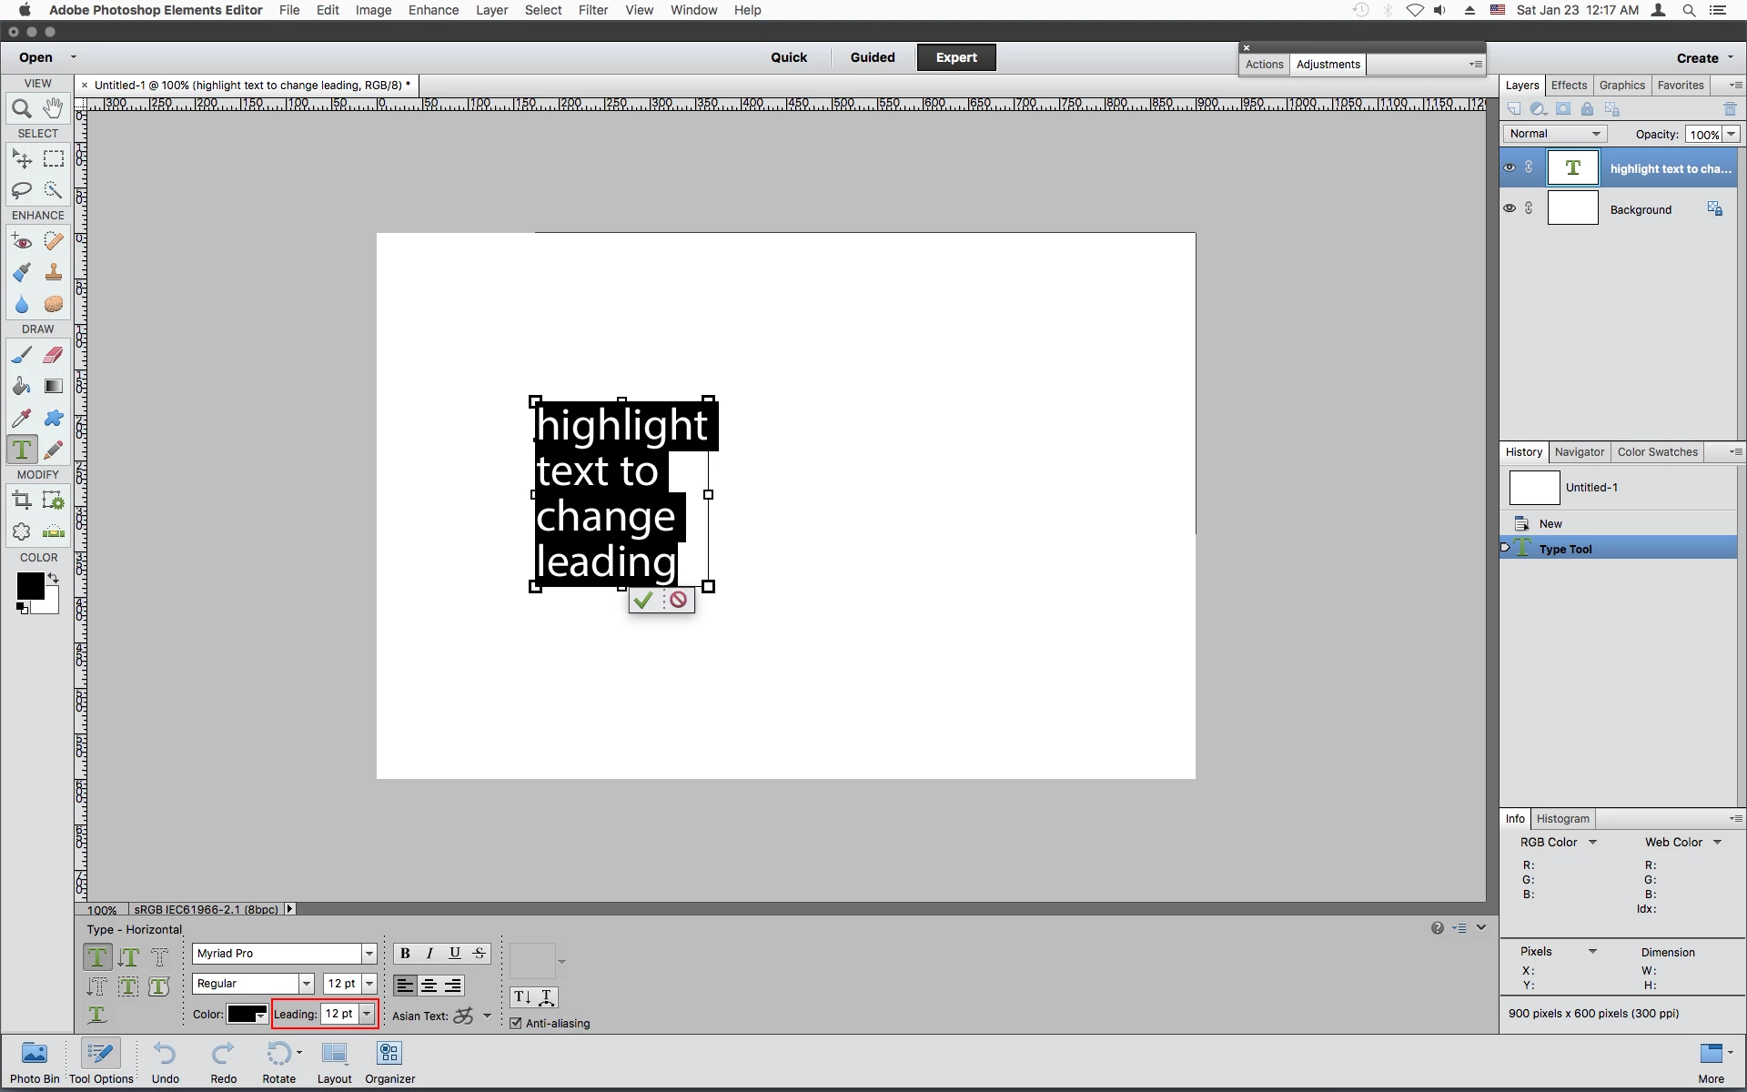Click the Undo button
This screenshot has height=1092, width=1747.
coord(165,1062)
